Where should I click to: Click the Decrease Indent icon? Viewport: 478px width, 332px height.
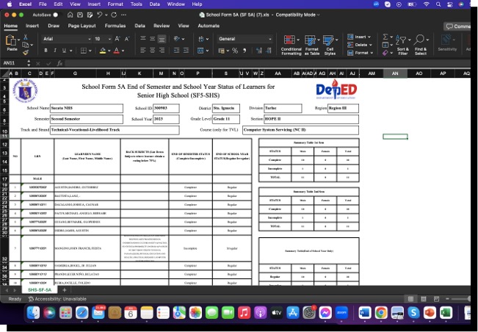point(176,50)
